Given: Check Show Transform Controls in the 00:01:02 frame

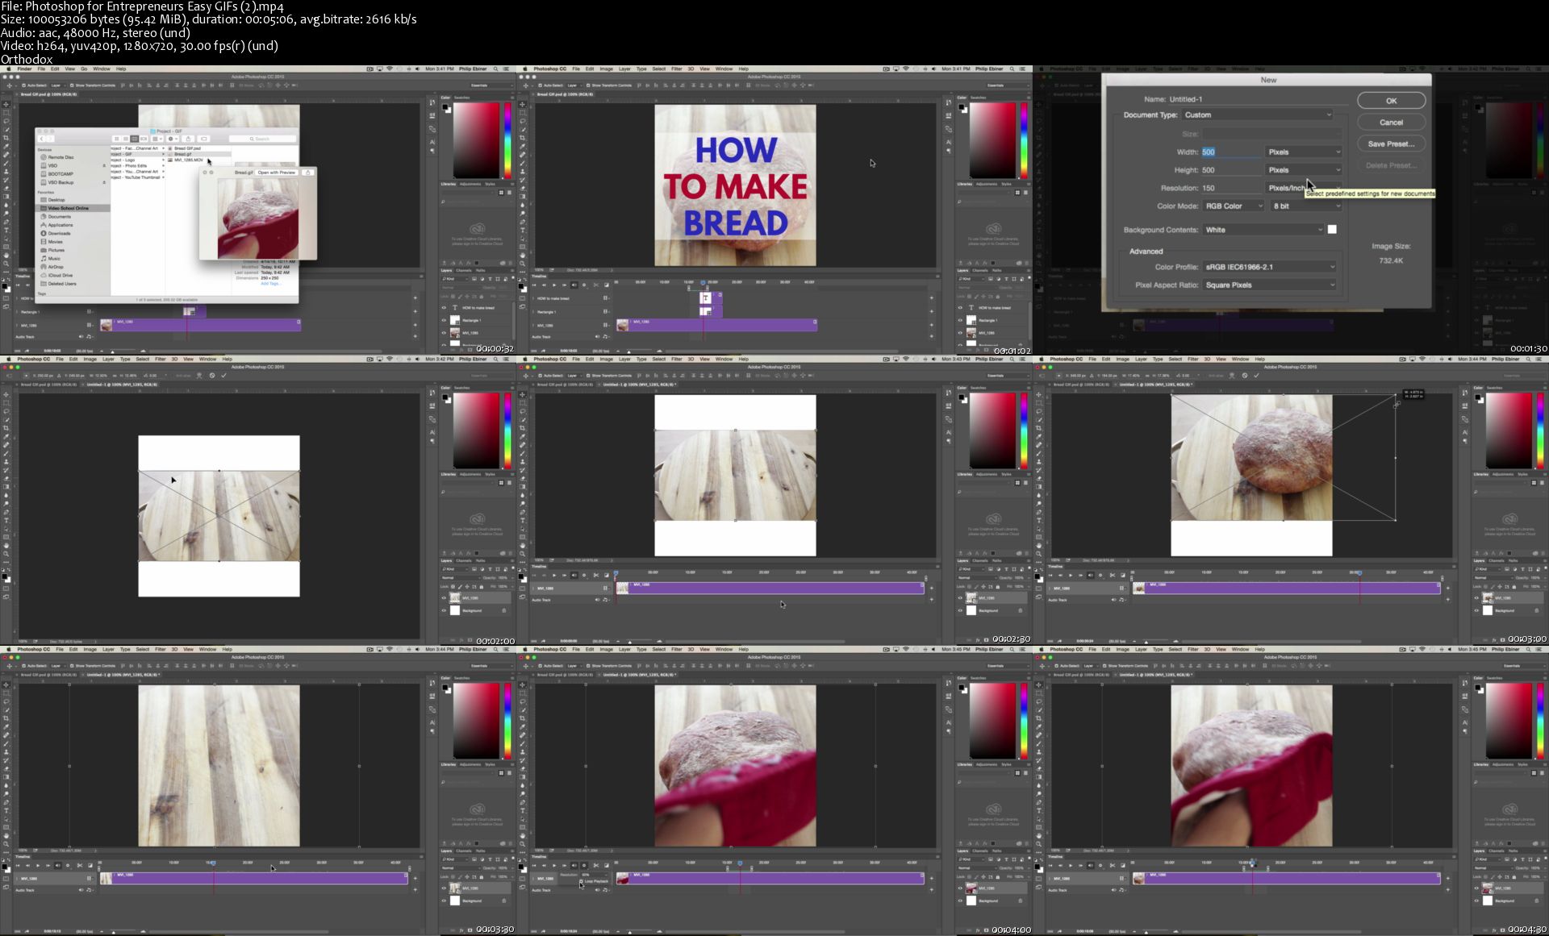Looking at the screenshot, I should [588, 85].
